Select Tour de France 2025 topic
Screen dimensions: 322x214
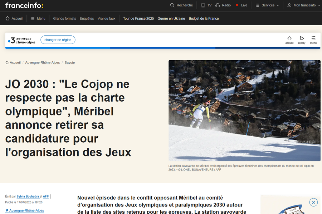coord(138,19)
